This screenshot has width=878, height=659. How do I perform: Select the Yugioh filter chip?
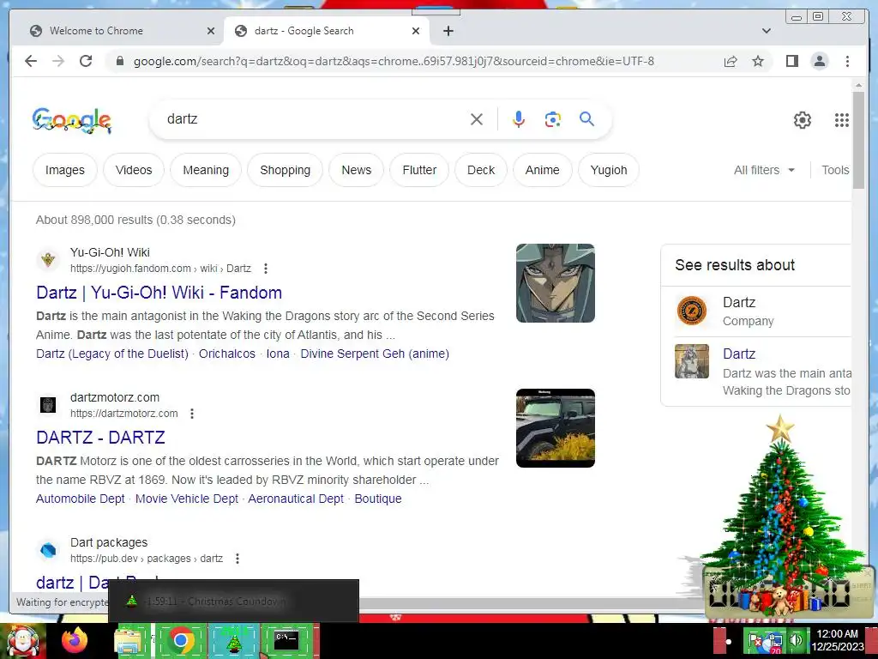609,170
